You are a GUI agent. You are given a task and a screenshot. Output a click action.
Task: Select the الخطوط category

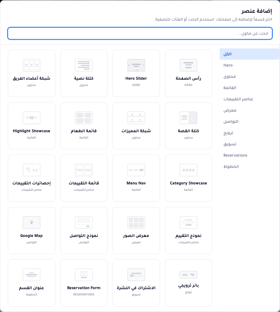pos(249,167)
